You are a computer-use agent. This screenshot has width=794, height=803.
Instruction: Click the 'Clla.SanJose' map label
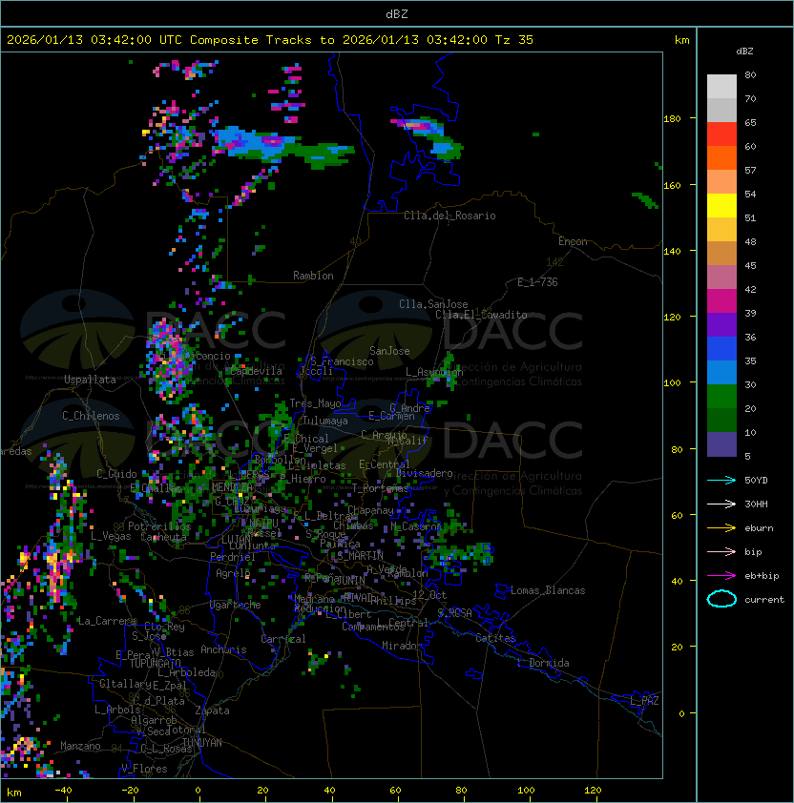(x=433, y=304)
